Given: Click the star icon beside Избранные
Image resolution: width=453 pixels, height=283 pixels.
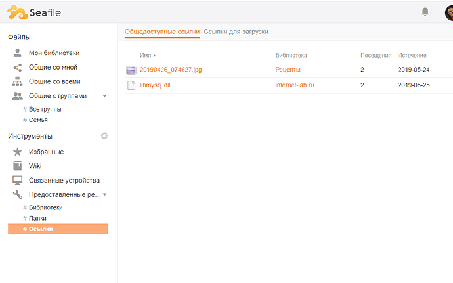Looking at the screenshot, I should click(17, 152).
